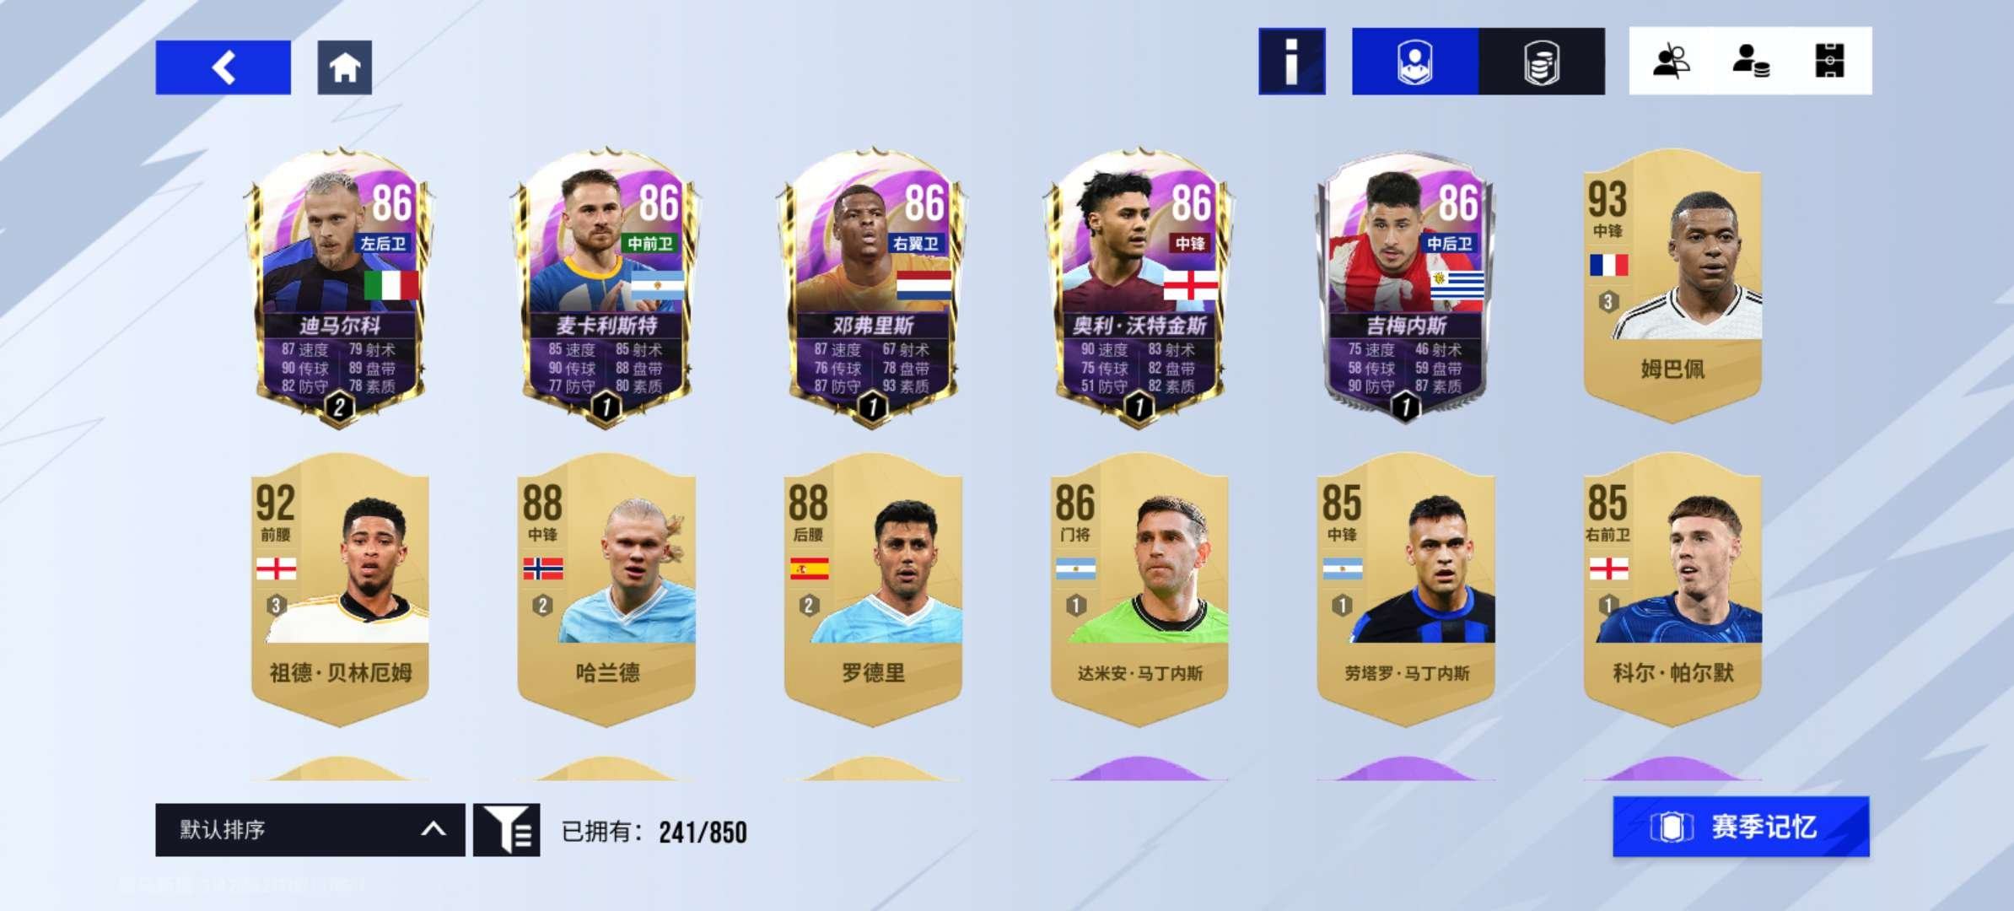Open the info icon

1291,62
